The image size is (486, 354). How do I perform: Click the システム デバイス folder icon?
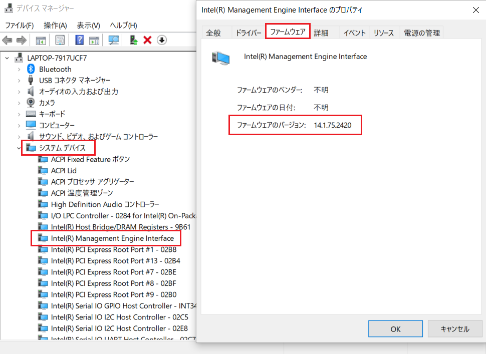(31, 148)
